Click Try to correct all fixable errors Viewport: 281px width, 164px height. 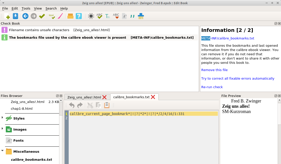[238, 79]
